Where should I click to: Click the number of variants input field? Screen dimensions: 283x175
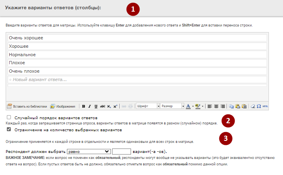121,151
